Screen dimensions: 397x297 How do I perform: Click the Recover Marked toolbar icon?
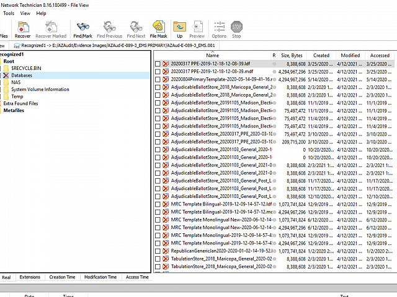click(x=51, y=27)
